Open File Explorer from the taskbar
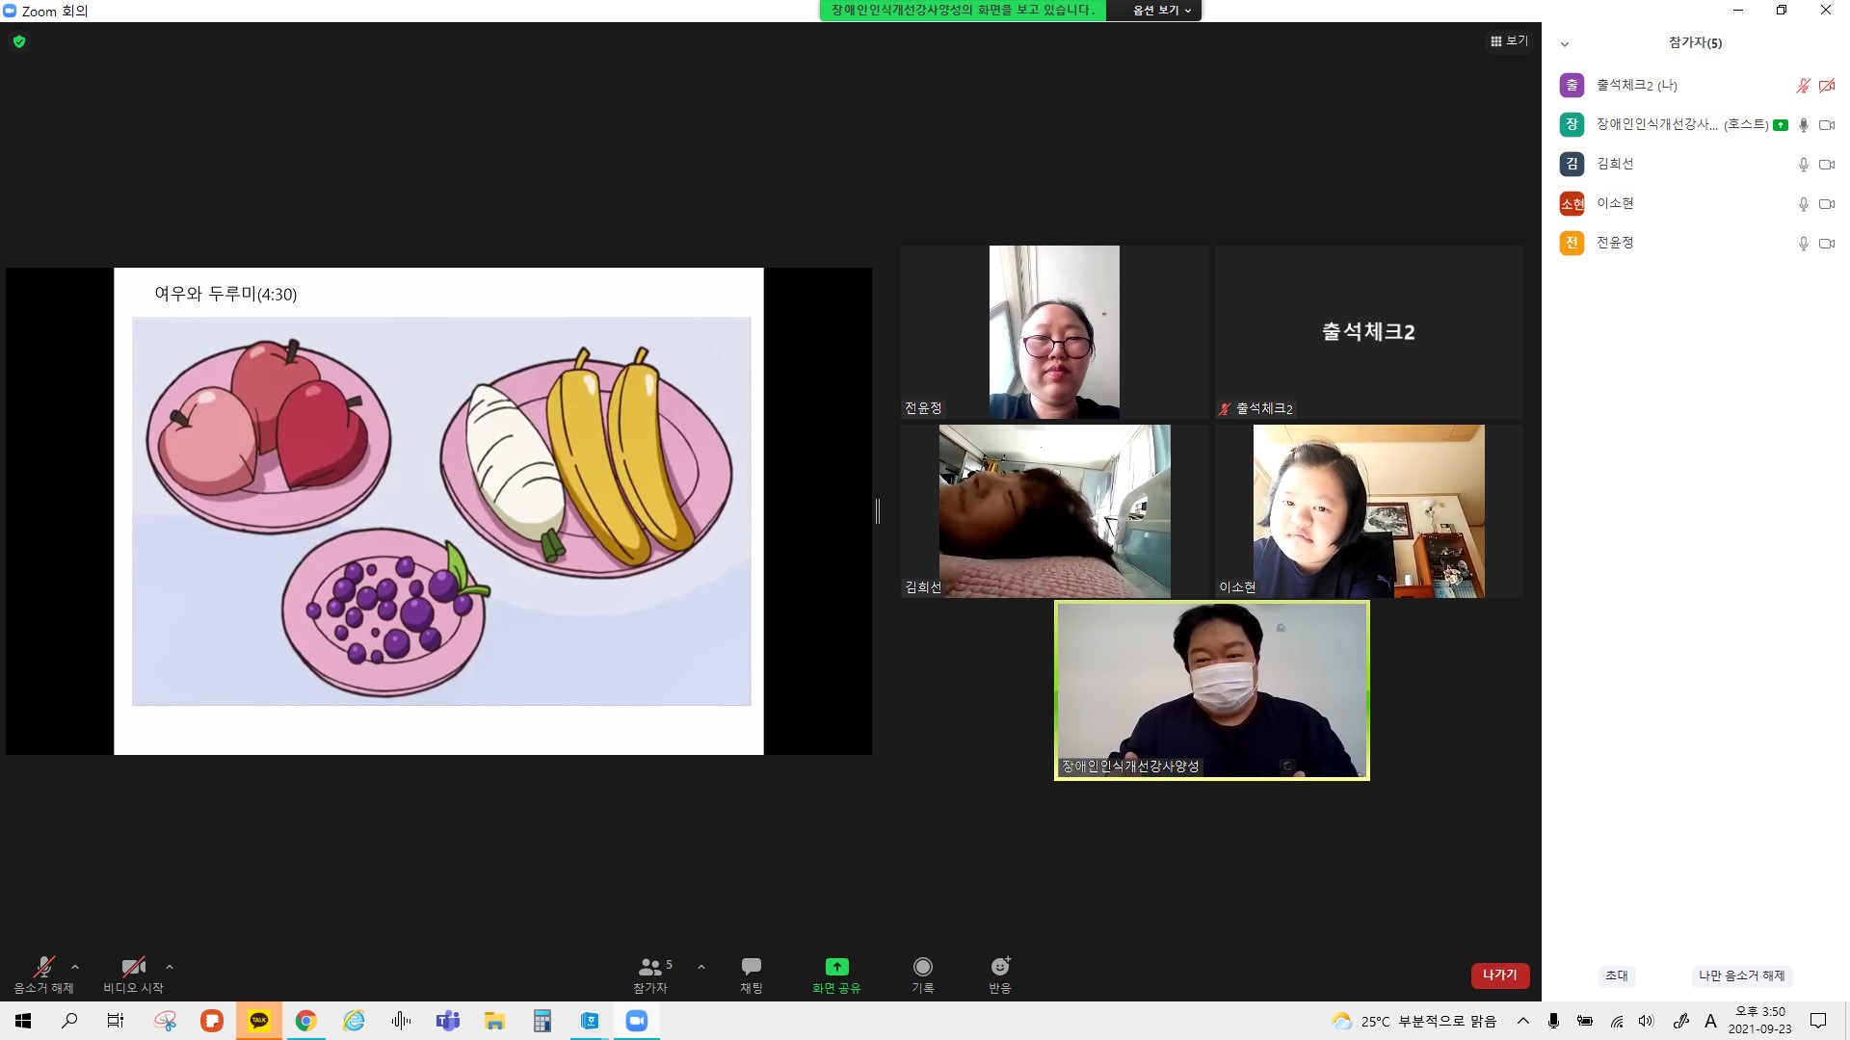 [495, 1021]
